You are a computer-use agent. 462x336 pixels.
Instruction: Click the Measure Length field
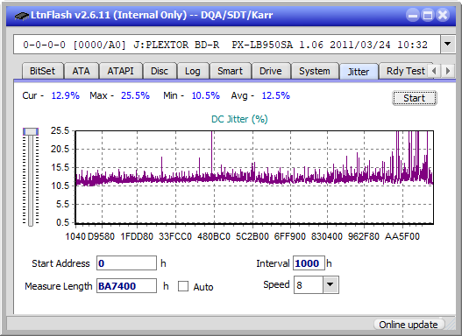coord(127,286)
